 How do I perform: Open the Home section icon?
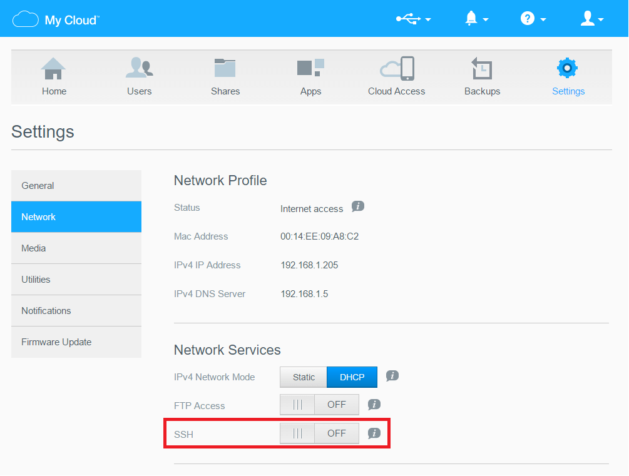[54, 69]
